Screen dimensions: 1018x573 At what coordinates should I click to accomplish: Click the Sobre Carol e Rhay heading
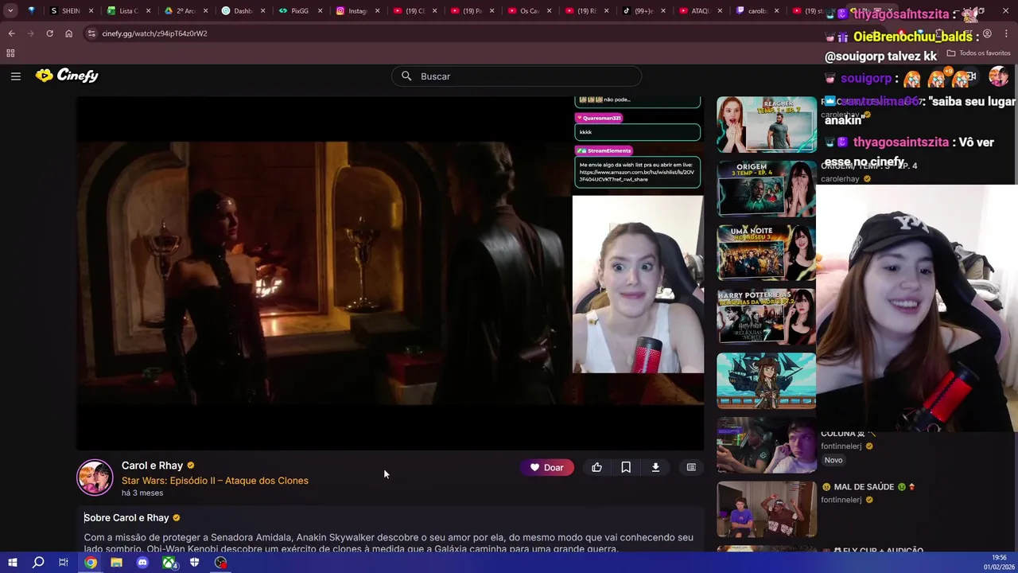click(x=126, y=518)
